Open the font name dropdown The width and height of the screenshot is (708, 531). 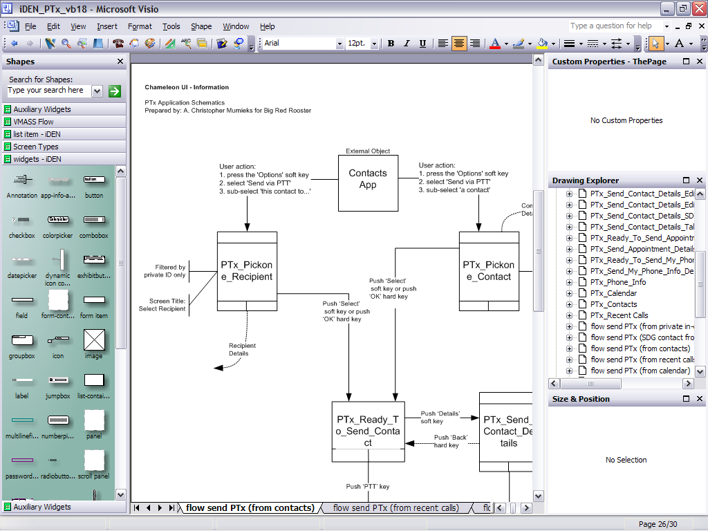339,44
